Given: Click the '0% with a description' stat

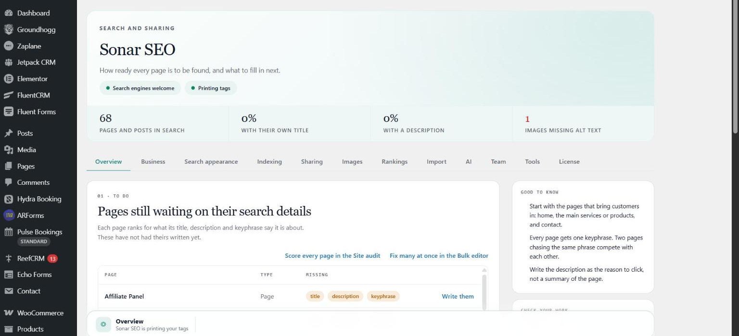Looking at the screenshot, I should (x=441, y=123).
